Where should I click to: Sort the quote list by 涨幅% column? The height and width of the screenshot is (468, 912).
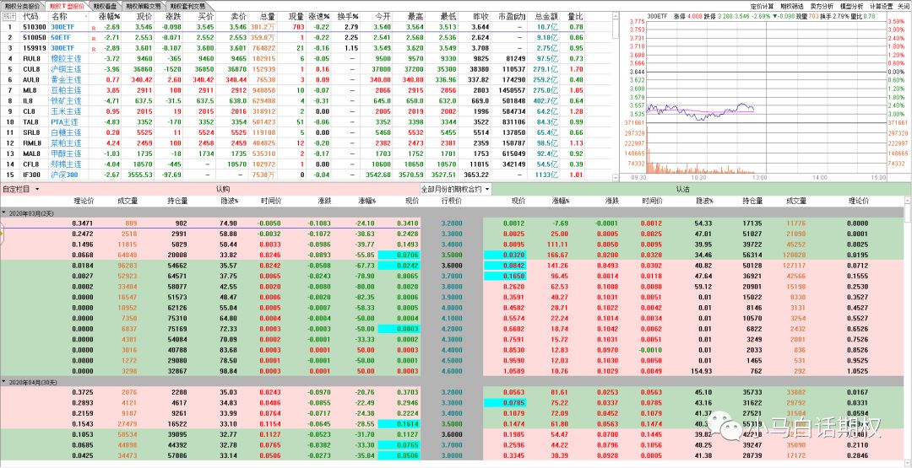[109, 16]
